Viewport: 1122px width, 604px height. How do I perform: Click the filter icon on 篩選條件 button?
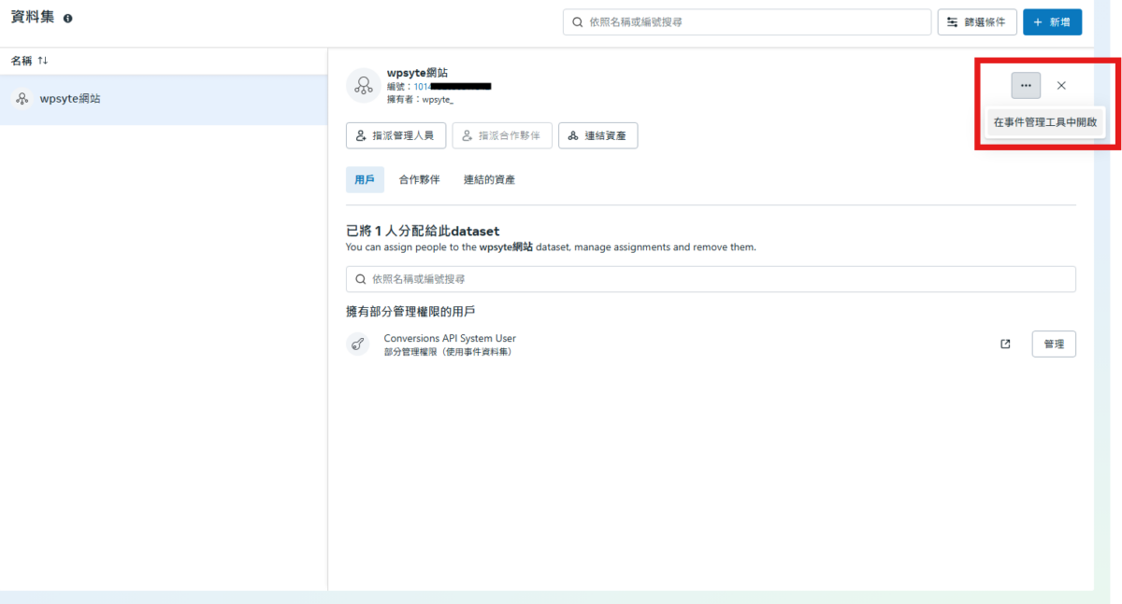pyautogui.click(x=952, y=21)
